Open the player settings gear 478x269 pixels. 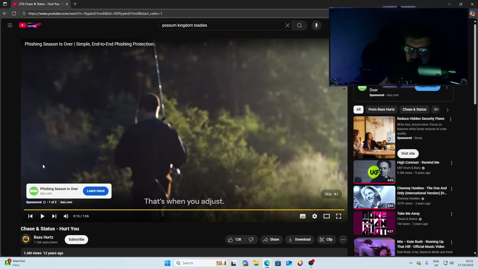pyautogui.click(x=315, y=216)
